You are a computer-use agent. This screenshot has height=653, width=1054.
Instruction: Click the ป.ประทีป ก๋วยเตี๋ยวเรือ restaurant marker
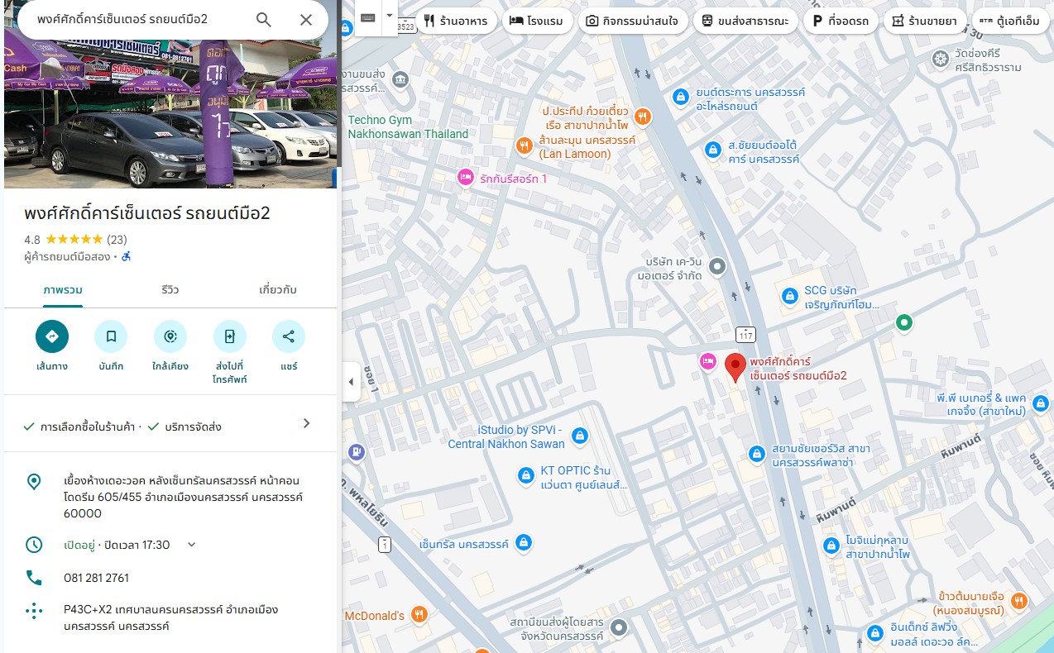pos(643,117)
